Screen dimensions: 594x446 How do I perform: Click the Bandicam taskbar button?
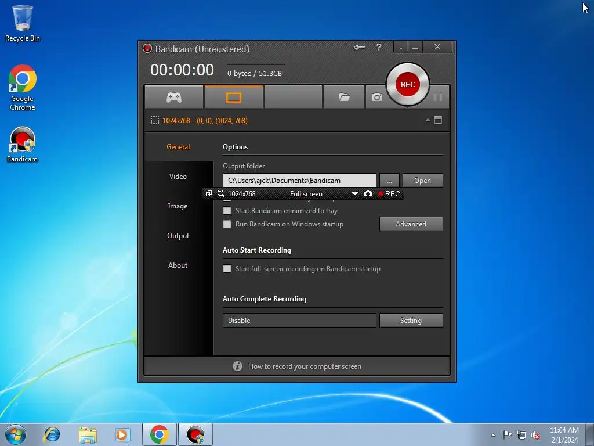(x=195, y=434)
